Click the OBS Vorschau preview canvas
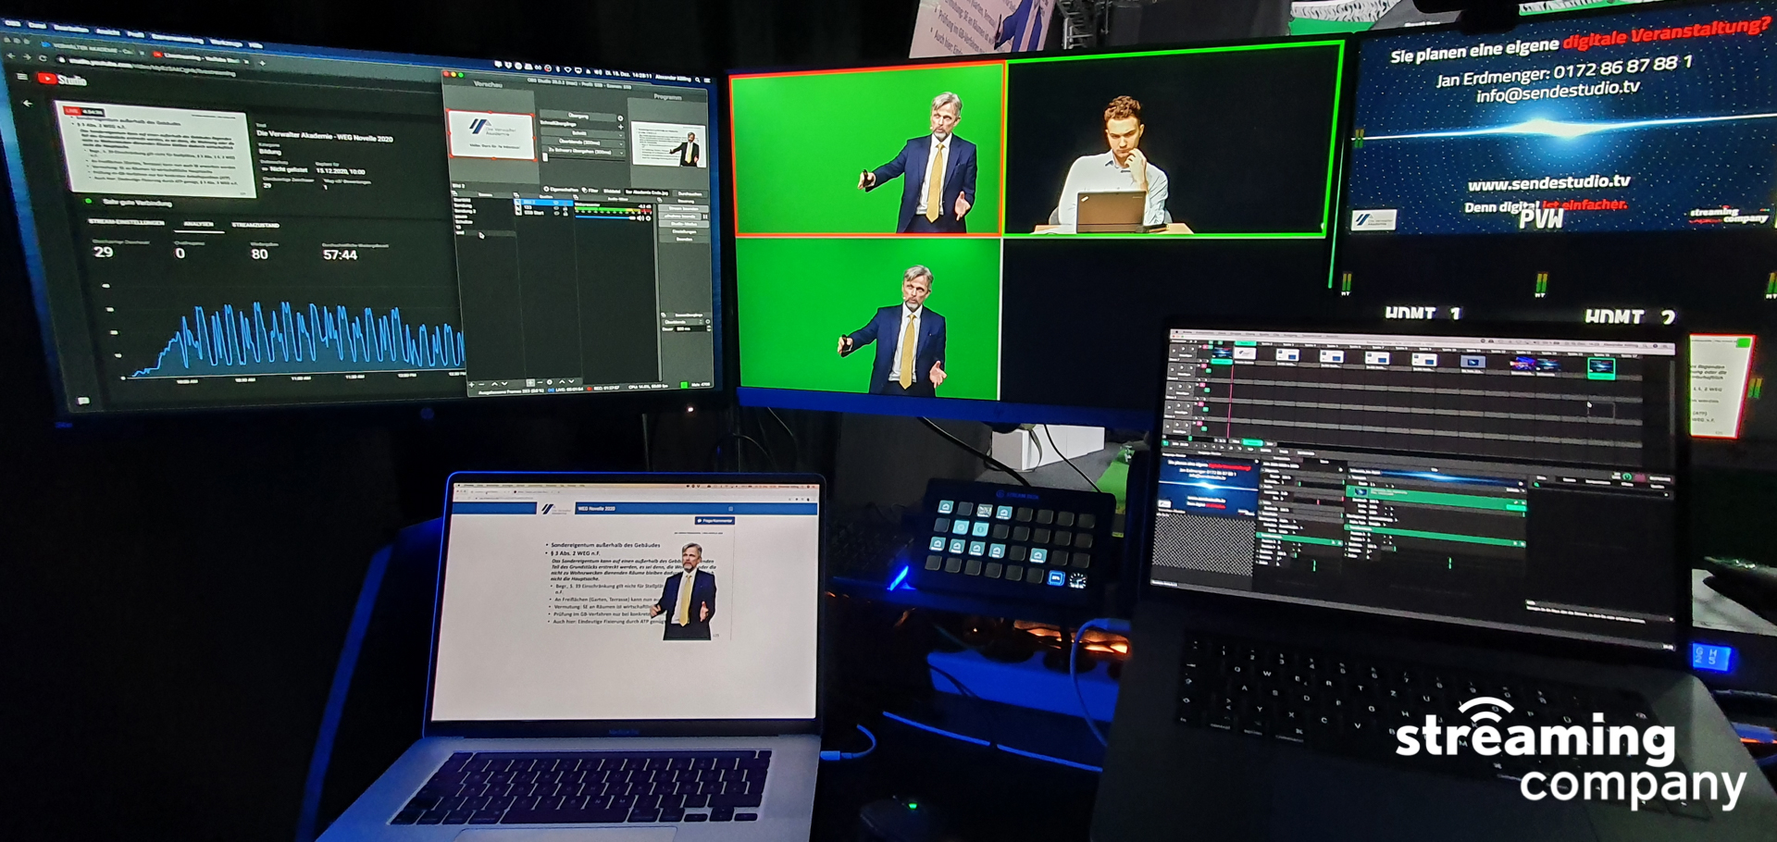The image size is (1777, 842). 491,135
